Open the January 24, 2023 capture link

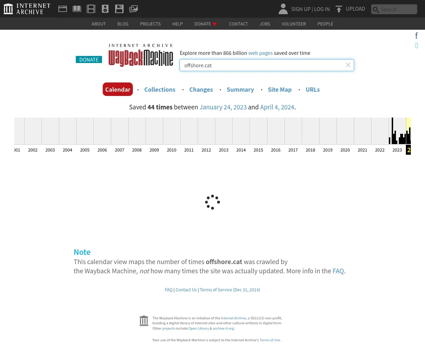[223, 107]
